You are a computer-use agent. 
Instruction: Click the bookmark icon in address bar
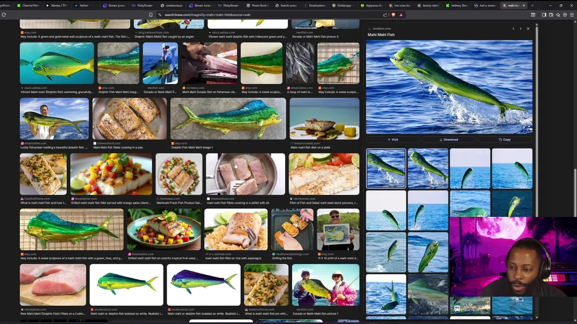(x=151, y=14)
